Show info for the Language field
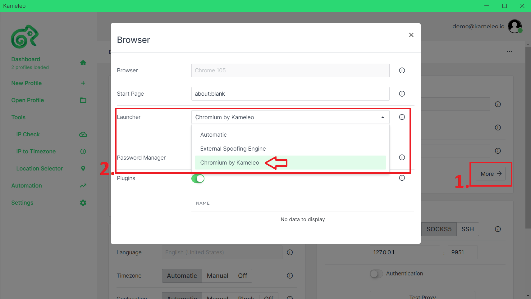531x299 pixels. coord(290,252)
